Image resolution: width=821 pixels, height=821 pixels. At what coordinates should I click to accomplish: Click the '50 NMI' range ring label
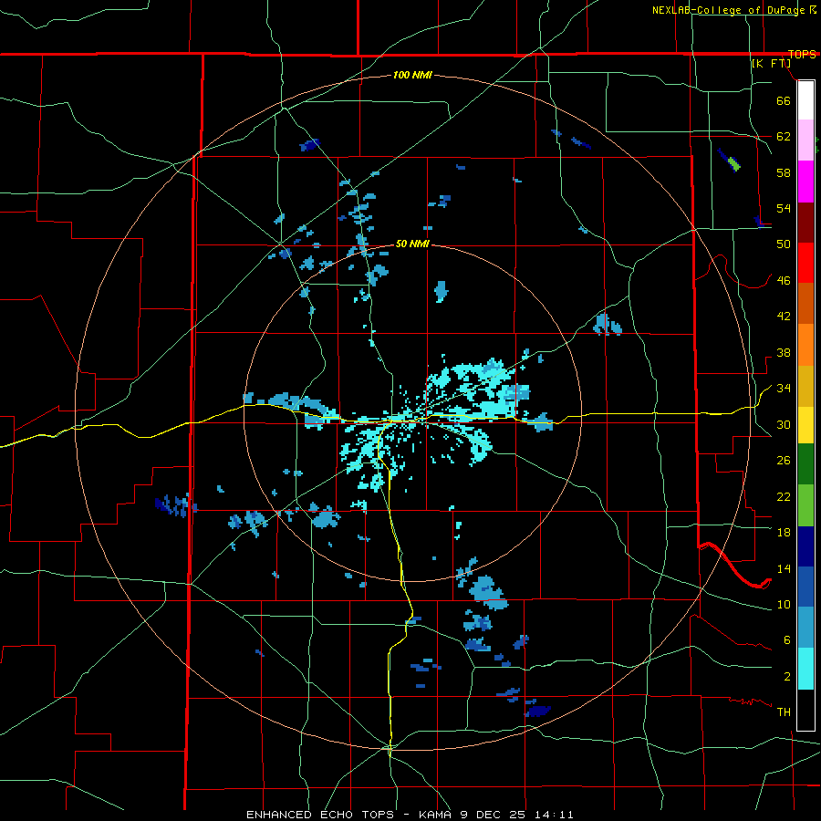(x=412, y=244)
